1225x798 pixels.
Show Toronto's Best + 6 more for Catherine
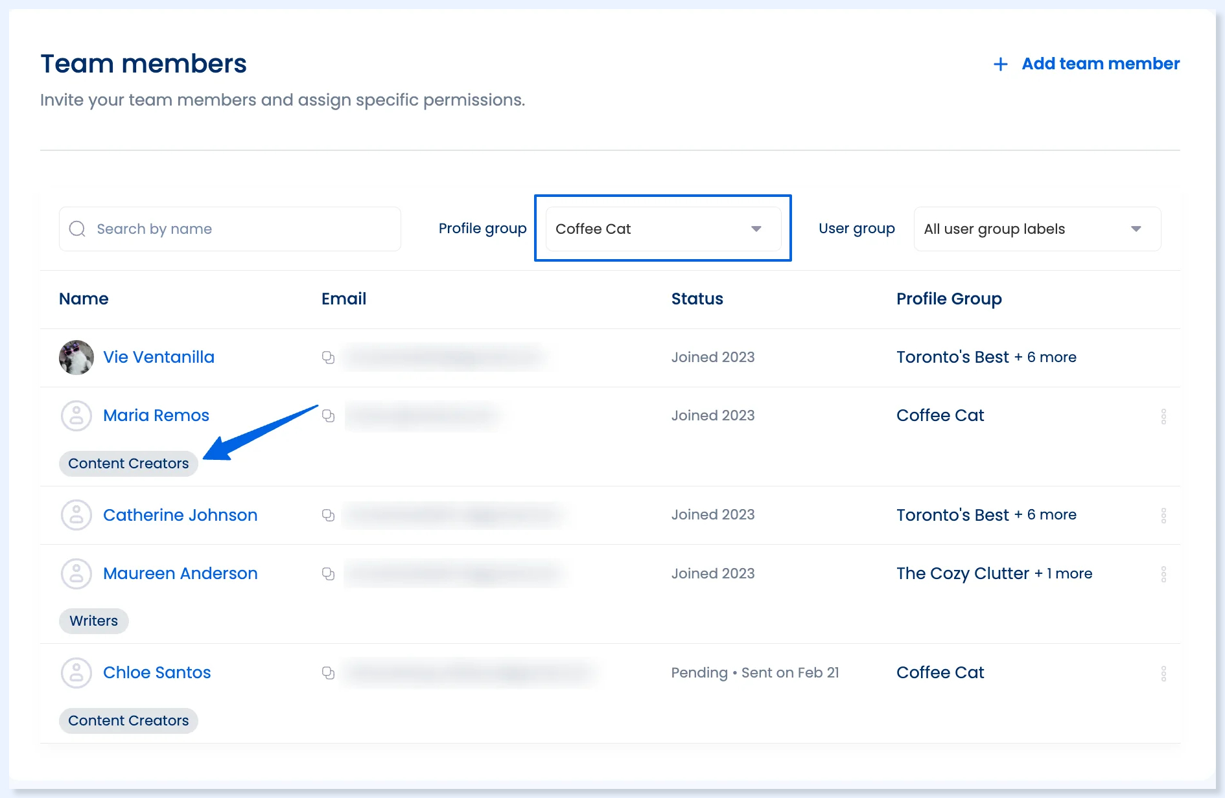(x=986, y=515)
